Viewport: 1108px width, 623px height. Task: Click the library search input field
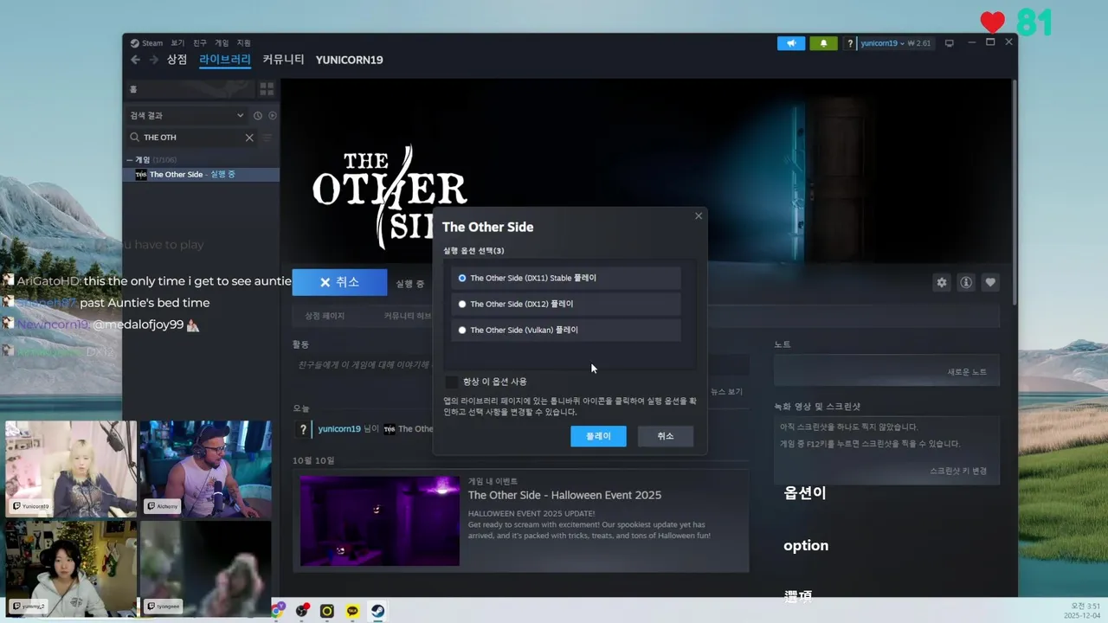[x=192, y=138]
